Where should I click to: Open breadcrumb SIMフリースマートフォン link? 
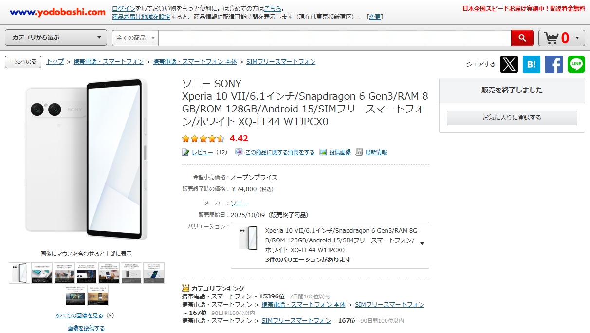(281, 62)
